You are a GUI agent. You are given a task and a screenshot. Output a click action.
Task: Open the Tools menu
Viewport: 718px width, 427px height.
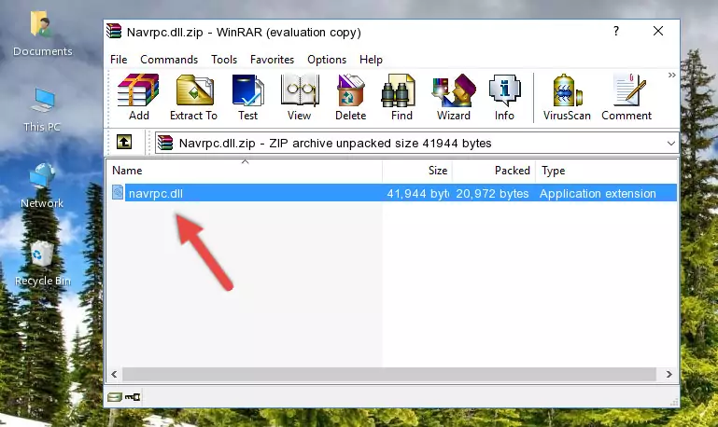click(224, 60)
